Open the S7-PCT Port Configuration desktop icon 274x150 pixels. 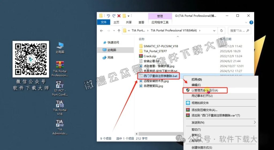(x=60, y=88)
